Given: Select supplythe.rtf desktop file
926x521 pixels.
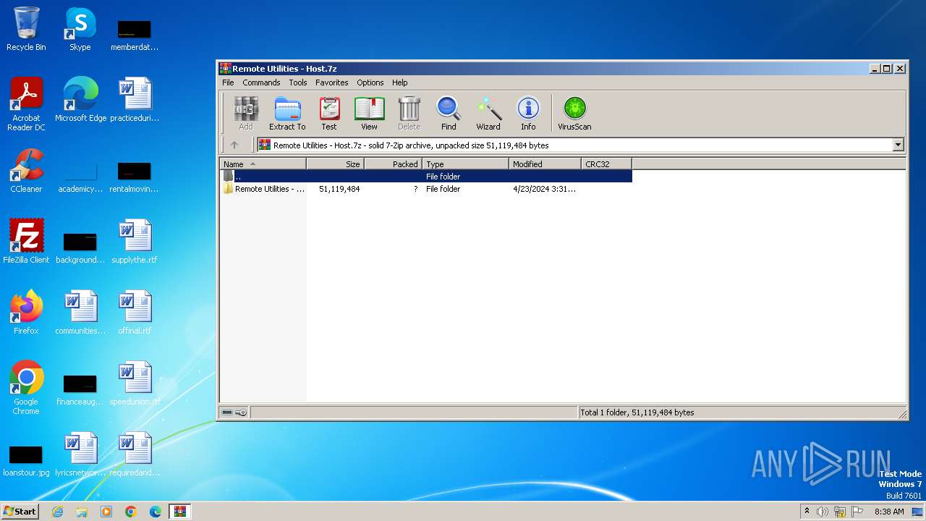Looking at the screenshot, I should pyautogui.click(x=135, y=242).
